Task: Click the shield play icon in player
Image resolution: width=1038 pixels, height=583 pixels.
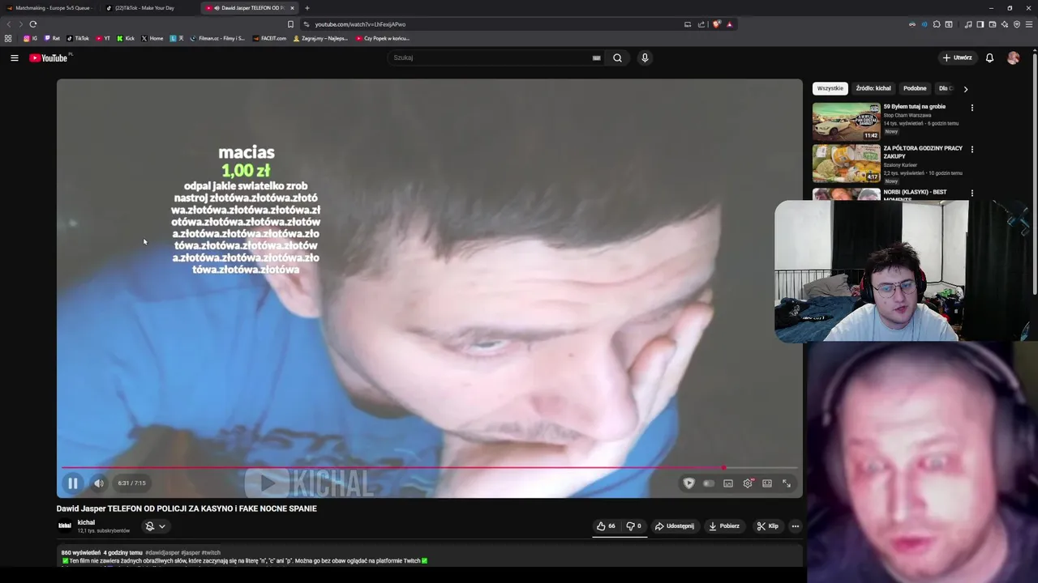Action: [688, 483]
